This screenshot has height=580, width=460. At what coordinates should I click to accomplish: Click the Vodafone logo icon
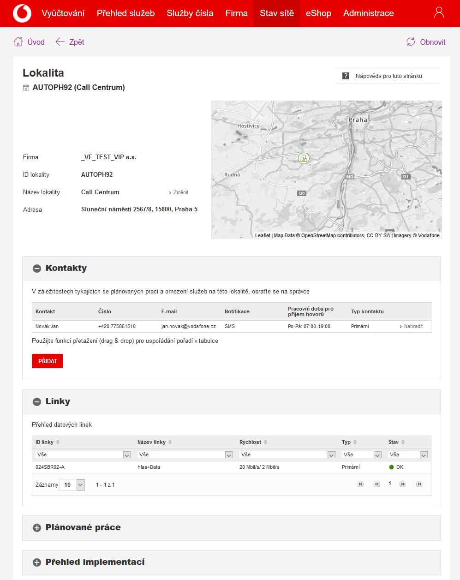(x=22, y=13)
